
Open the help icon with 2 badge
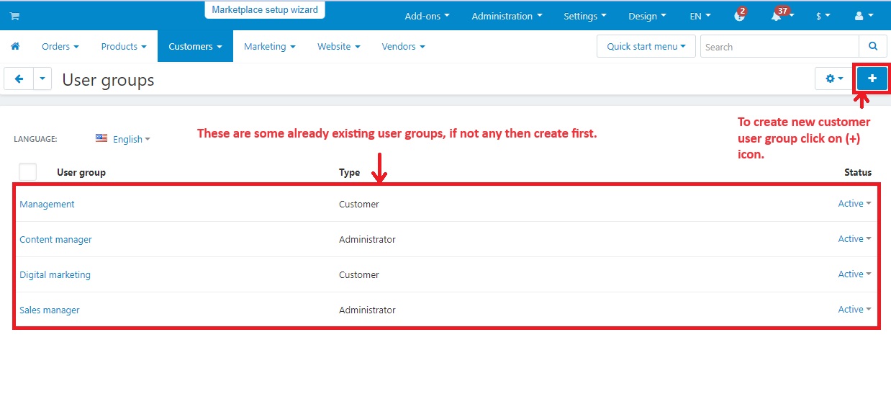(x=740, y=16)
